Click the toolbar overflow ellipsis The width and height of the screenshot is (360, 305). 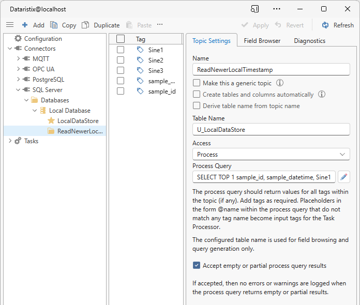tap(160, 24)
